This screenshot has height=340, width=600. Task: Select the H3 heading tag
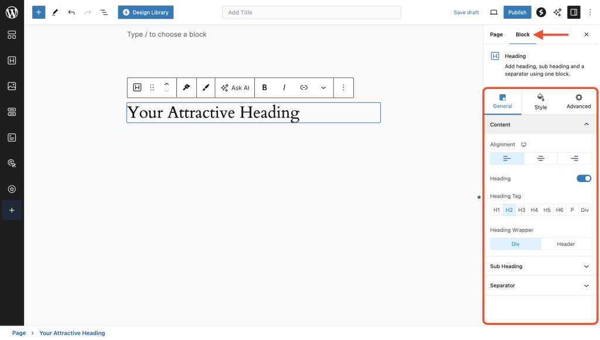521,210
